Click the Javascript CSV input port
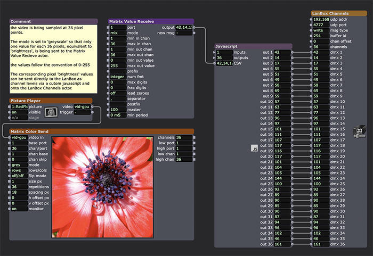The height and width of the screenshot is (256, 373). click(x=215, y=63)
